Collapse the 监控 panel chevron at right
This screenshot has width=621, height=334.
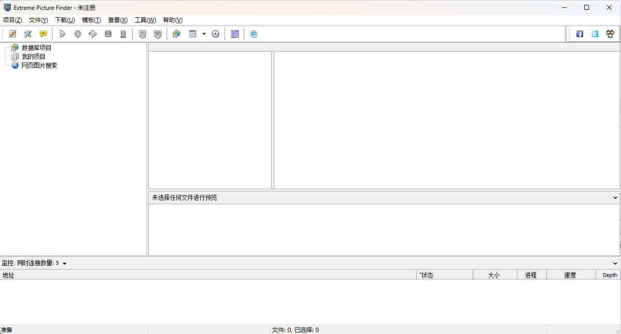click(x=615, y=263)
